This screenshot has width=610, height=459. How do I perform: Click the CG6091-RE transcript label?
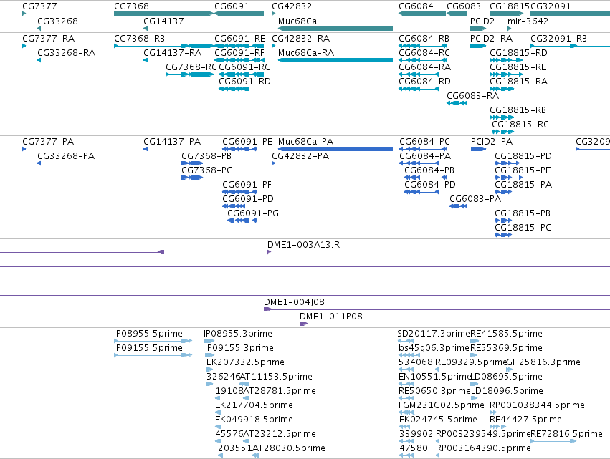(239, 39)
